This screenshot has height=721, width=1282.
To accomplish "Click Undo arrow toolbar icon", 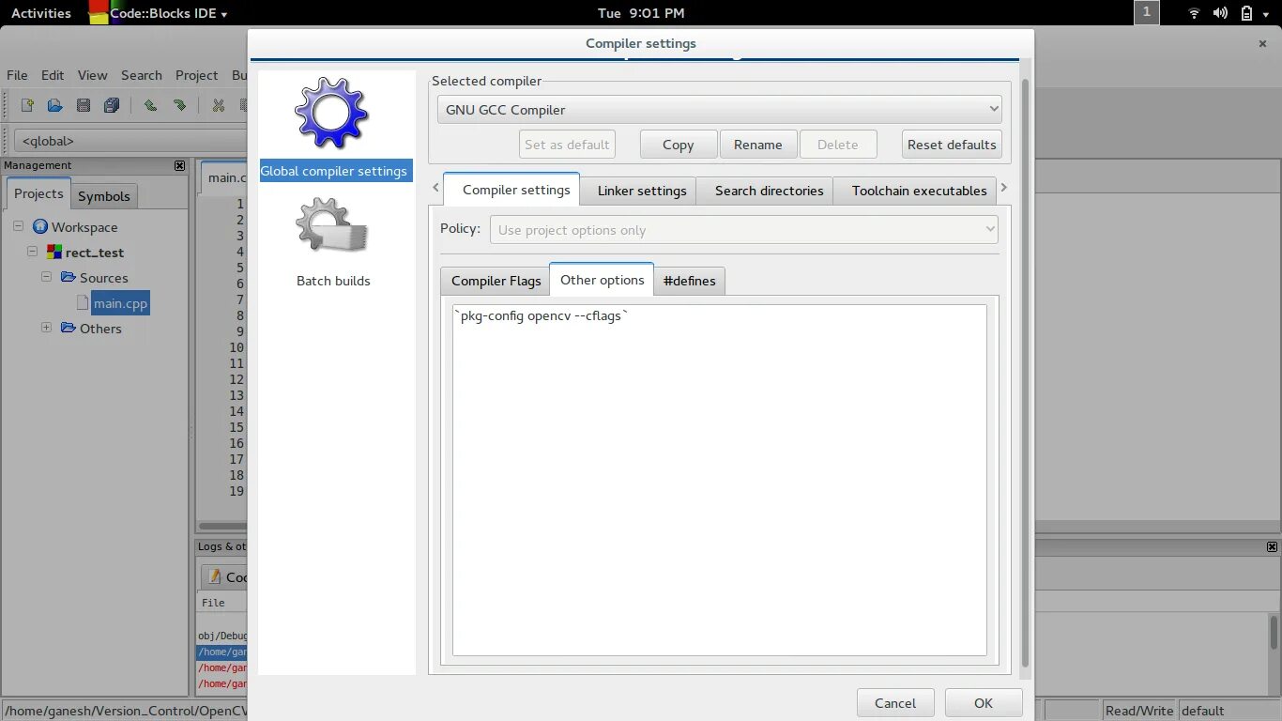I will 150,105.
